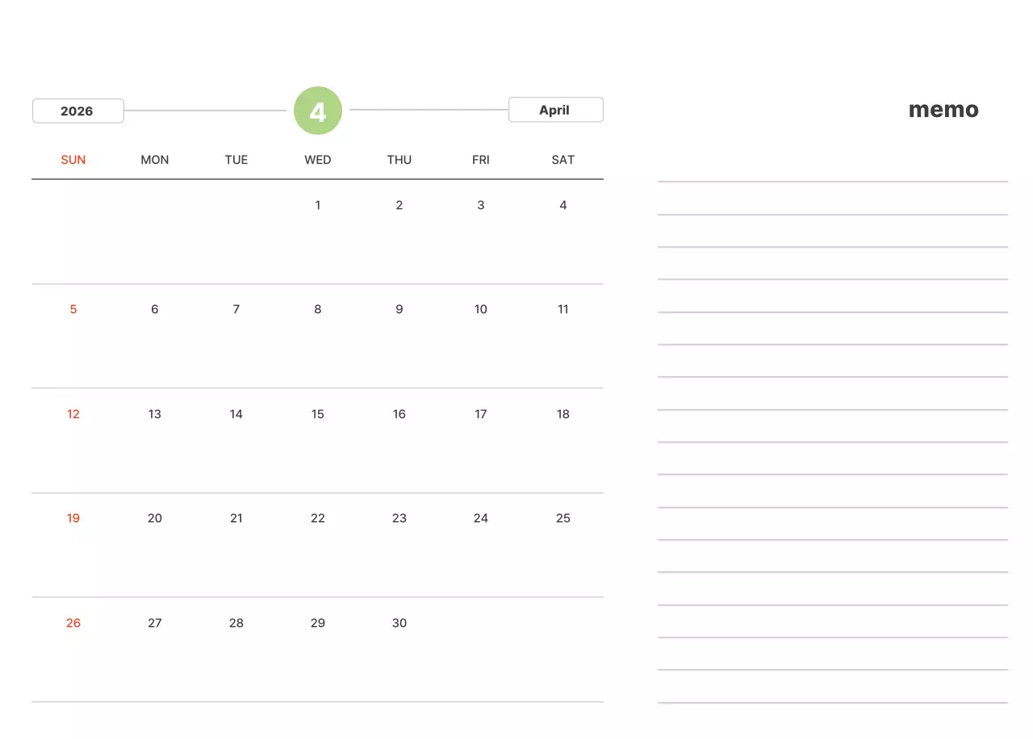This screenshot has width=1033, height=739.
Task: Click Monday date 27
Action: click(x=155, y=623)
